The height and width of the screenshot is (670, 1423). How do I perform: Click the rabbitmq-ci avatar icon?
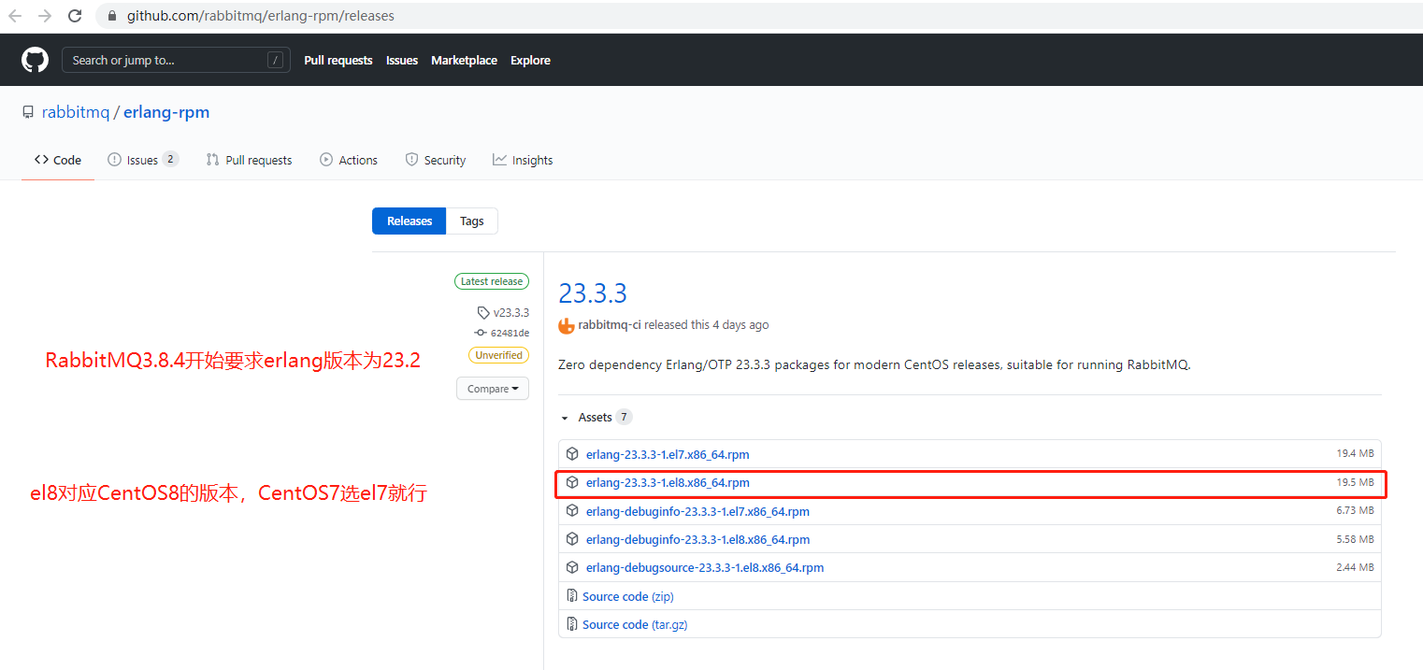pos(567,325)
